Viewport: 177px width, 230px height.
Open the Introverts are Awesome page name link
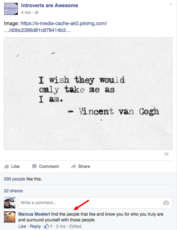point(49,5)
